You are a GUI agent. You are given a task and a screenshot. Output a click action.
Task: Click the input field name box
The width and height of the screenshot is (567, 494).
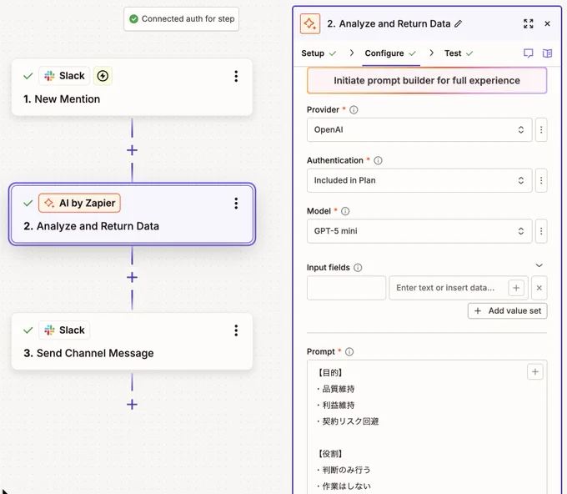point(346,288)
